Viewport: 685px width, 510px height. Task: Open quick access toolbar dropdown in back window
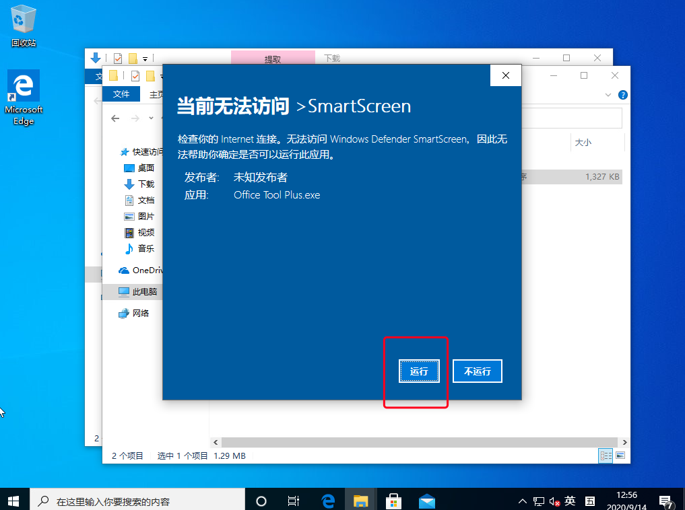pyautogui.click(x=145, y=59)
